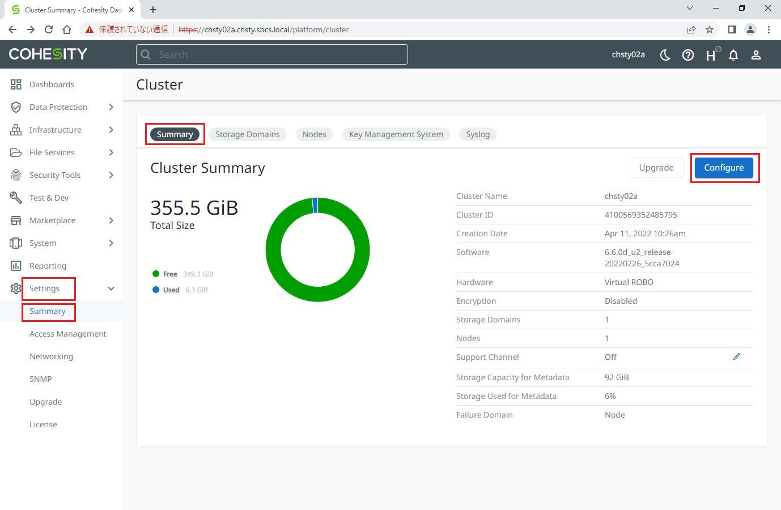This screenshot has height=510, width=781.
Task: Open SNMP settings
Action: click(41, 379)
